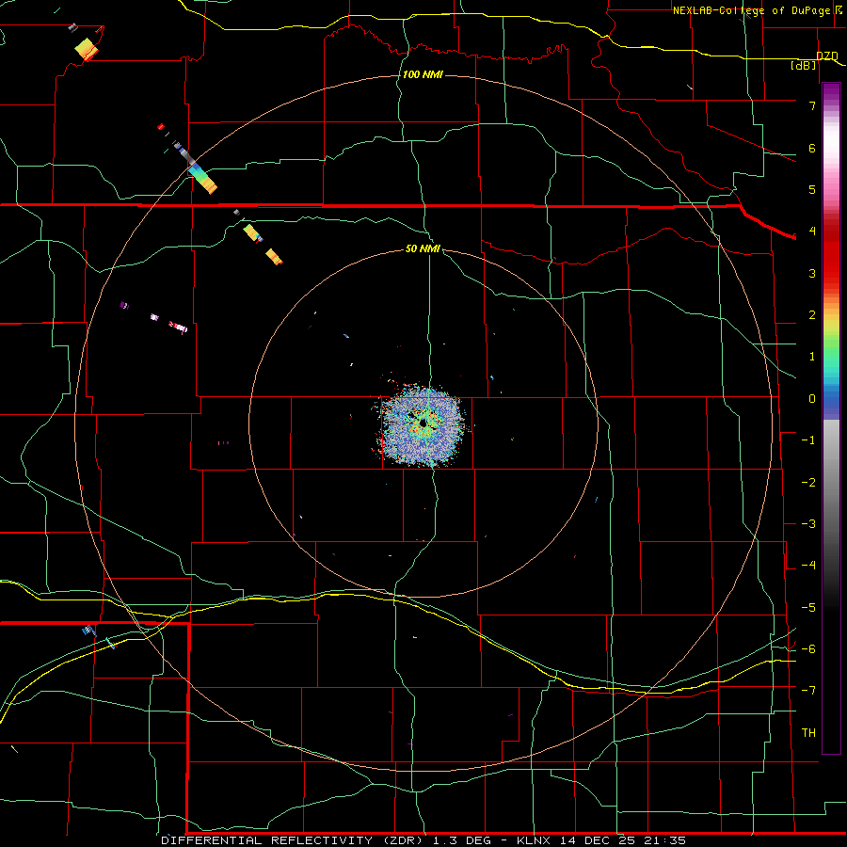Viewport: 847px width, 847px height.
Task: Select the DIFFERENTIAL REFLECTIVITY (ZDR) product title
Action: (293, 840)
